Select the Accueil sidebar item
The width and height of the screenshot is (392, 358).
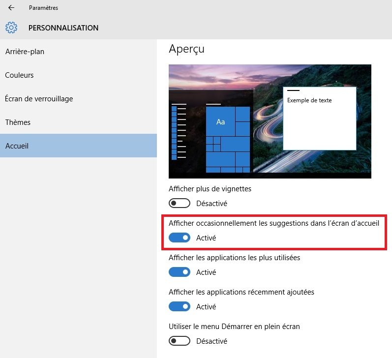click(x=17, y=146)
